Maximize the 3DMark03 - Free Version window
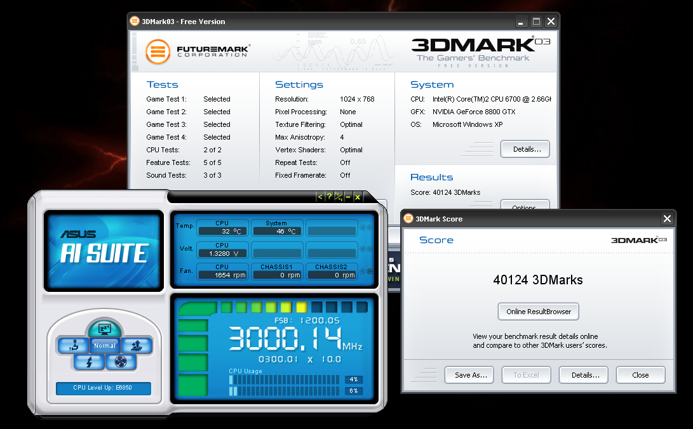The image size is (693, 429). pyautogui.click(x=536, y=21)
